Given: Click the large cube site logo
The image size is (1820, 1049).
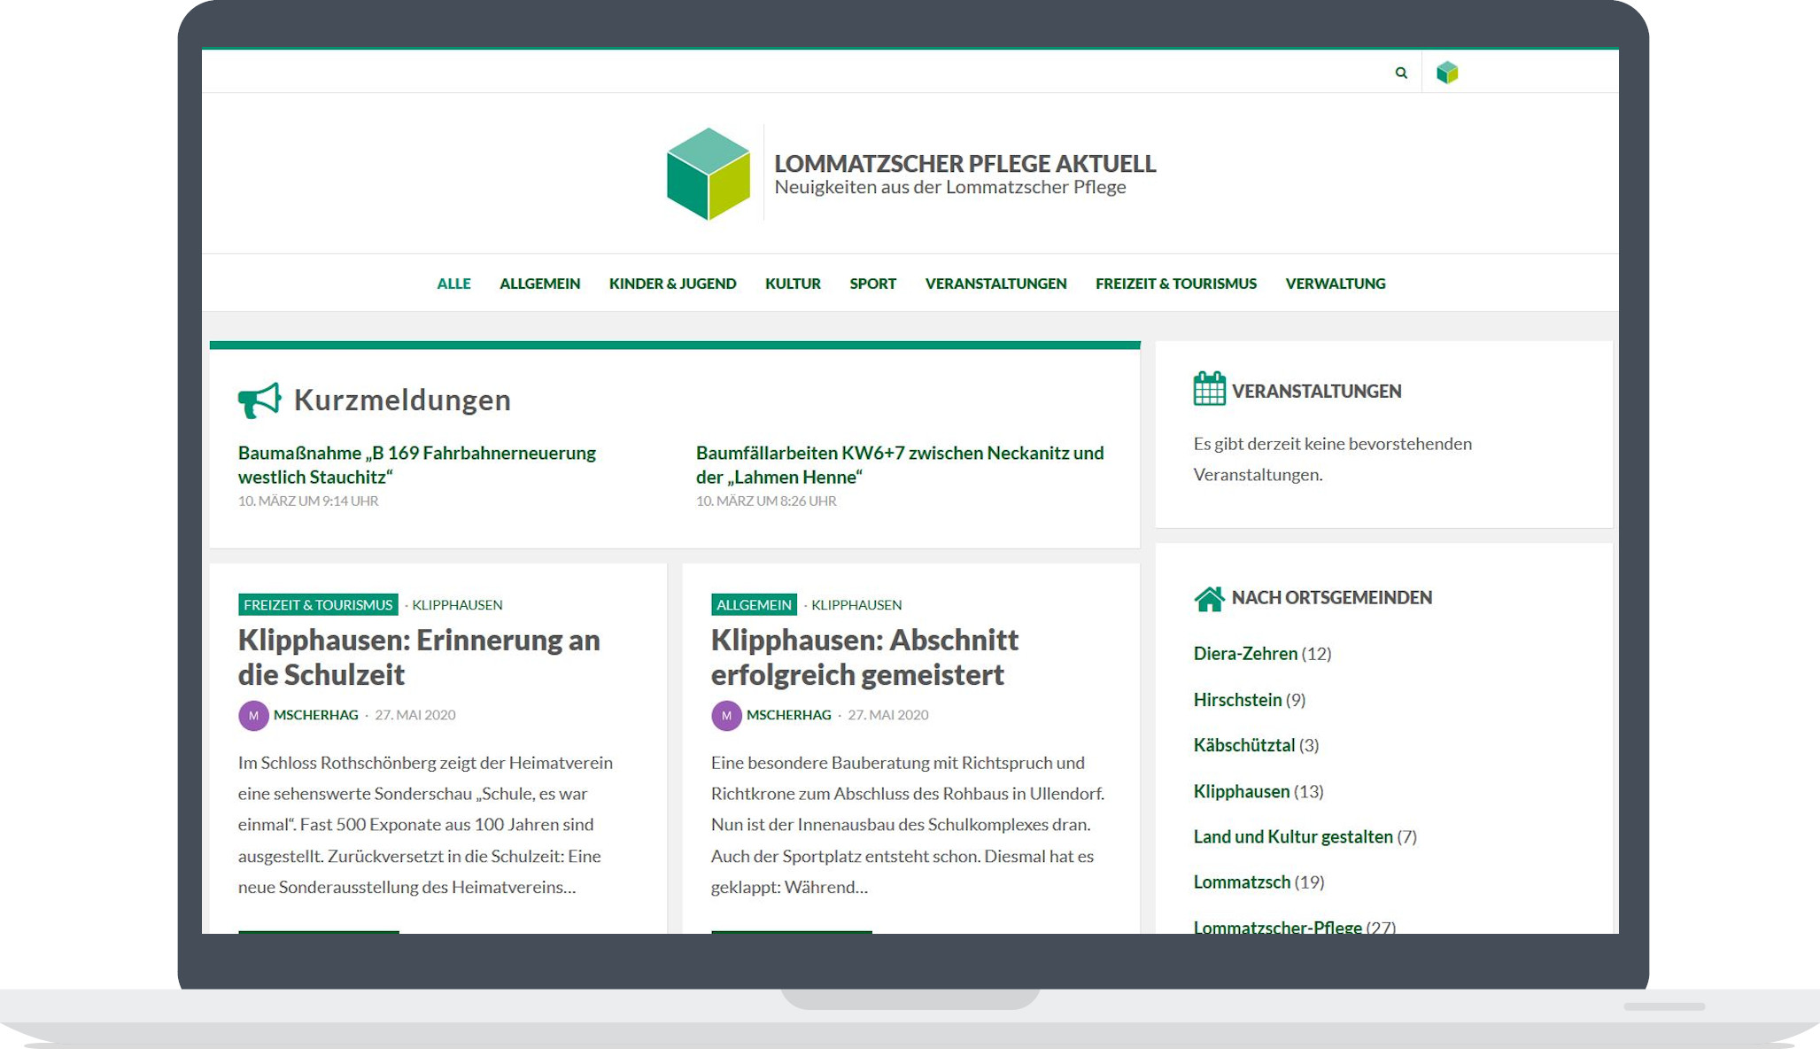Looking at the screenshot, I should 708,174.
